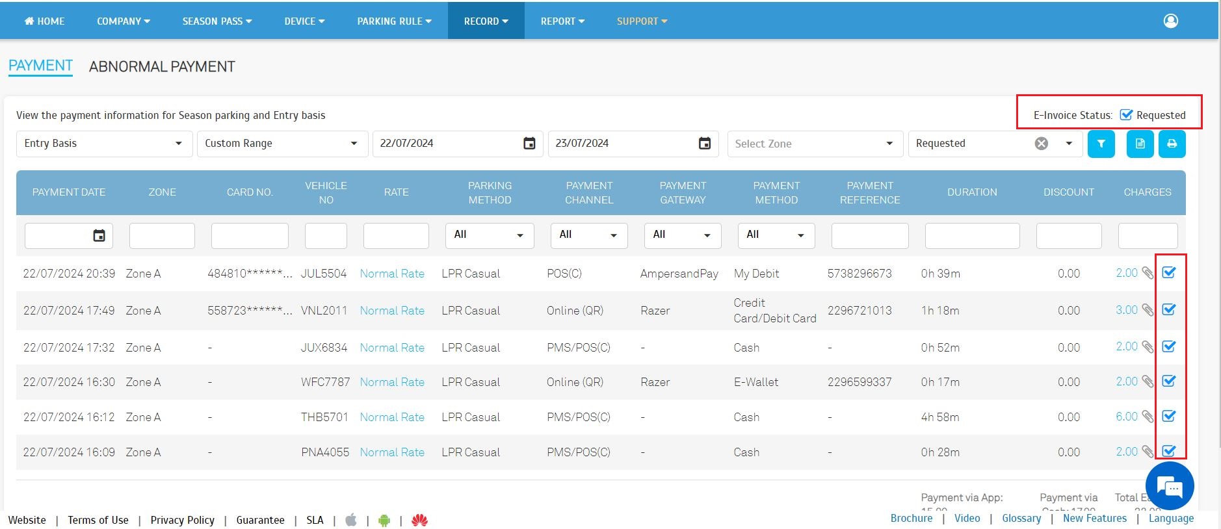Open the New Features link

click(x=1095, y=518)
